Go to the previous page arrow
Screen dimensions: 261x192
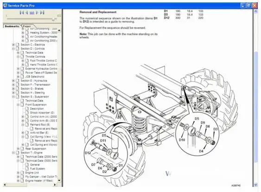(26, 13)
